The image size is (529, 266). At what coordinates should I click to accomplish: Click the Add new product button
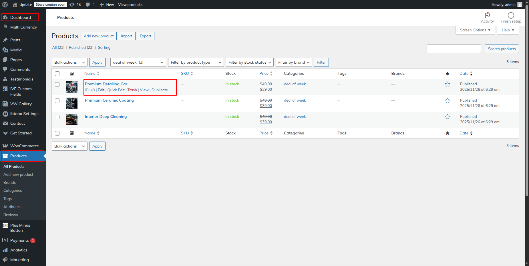point(99,36)
